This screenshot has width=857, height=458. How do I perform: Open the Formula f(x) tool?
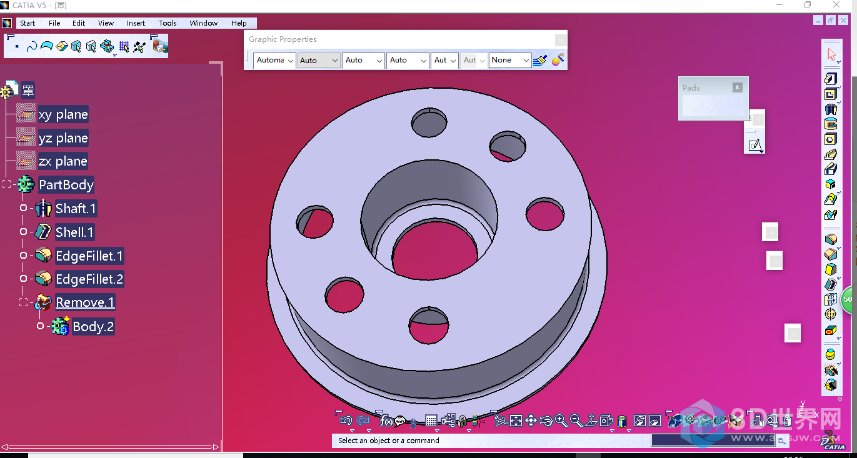[386, 421]
